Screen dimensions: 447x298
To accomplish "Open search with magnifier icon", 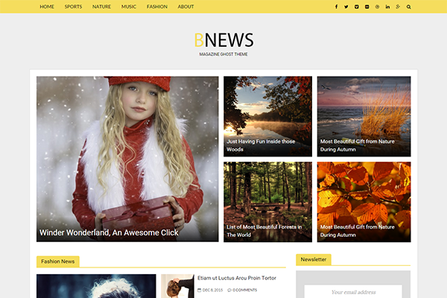I will pyautogui.click(x=408, y=7).
